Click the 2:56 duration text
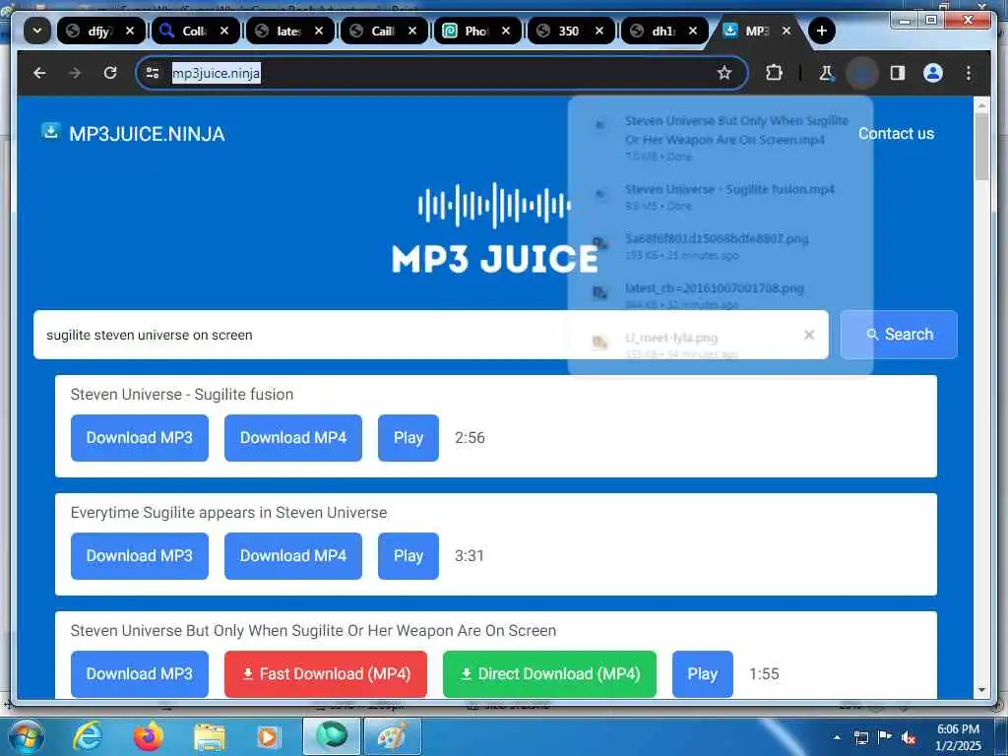Image resolution: width=1008 pixels, height=756 pixels. 470,438
